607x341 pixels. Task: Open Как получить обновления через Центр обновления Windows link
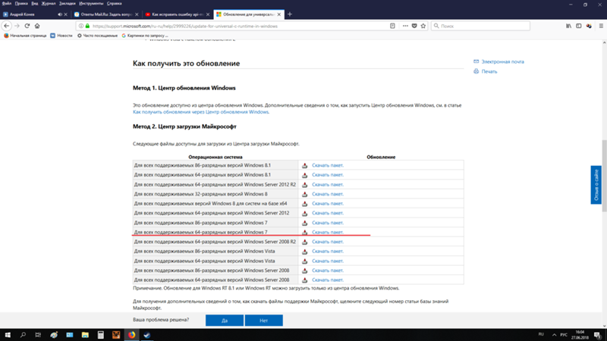(x=200, y=112)
